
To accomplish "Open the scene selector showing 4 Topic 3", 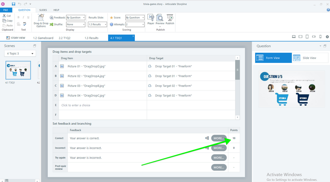I will (x=20, y=53).
